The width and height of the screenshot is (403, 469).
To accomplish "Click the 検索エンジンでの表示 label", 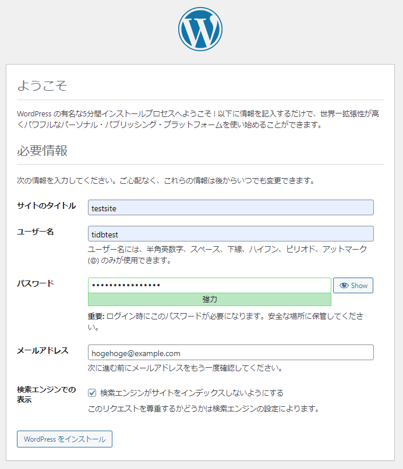I will pos(47,394).
